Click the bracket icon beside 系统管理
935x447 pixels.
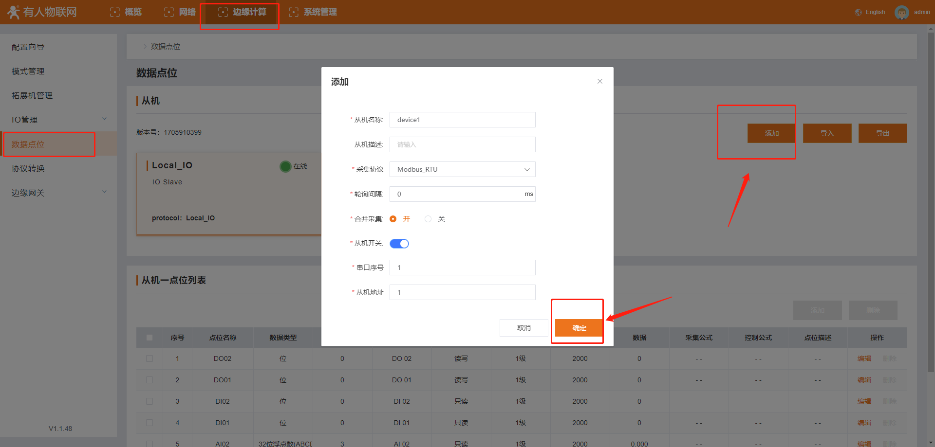pos(294,12)
